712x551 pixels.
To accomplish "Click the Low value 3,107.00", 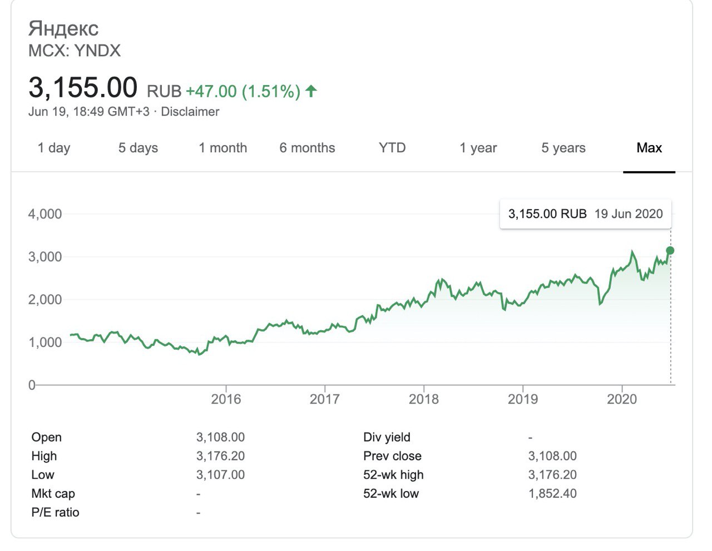I will 220,475.
